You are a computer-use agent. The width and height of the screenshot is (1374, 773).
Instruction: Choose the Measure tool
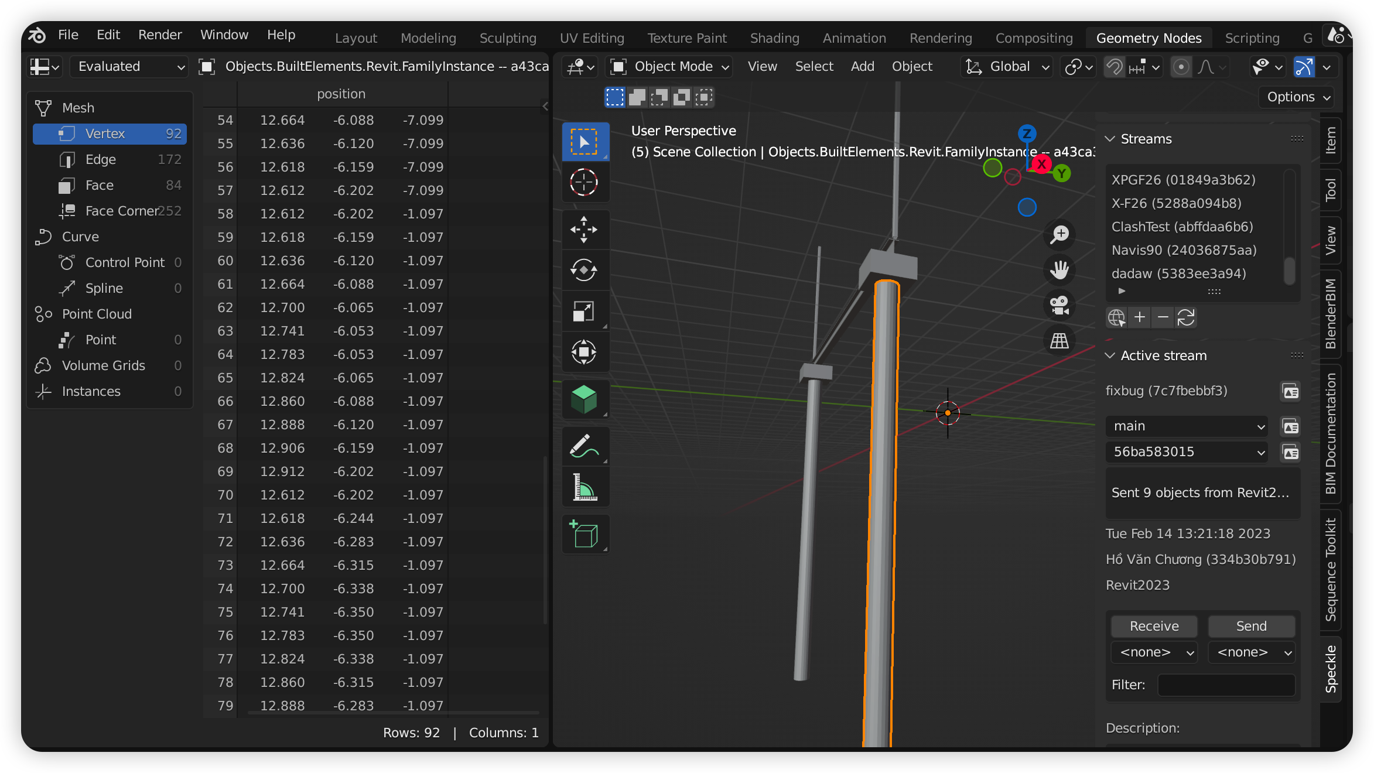pos(584,487)
